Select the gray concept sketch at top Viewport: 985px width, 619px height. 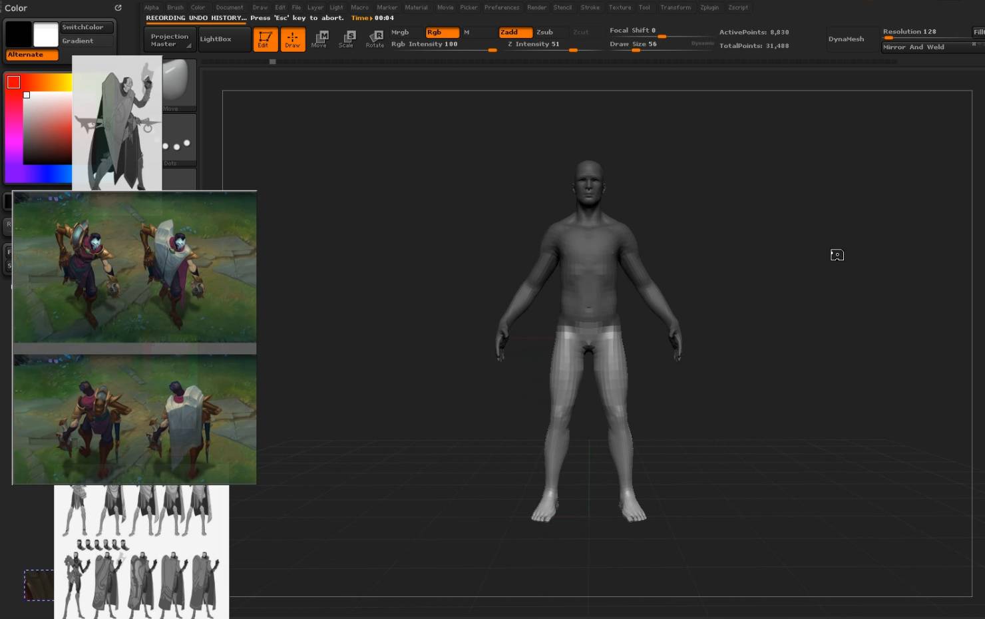coord(117,123)
